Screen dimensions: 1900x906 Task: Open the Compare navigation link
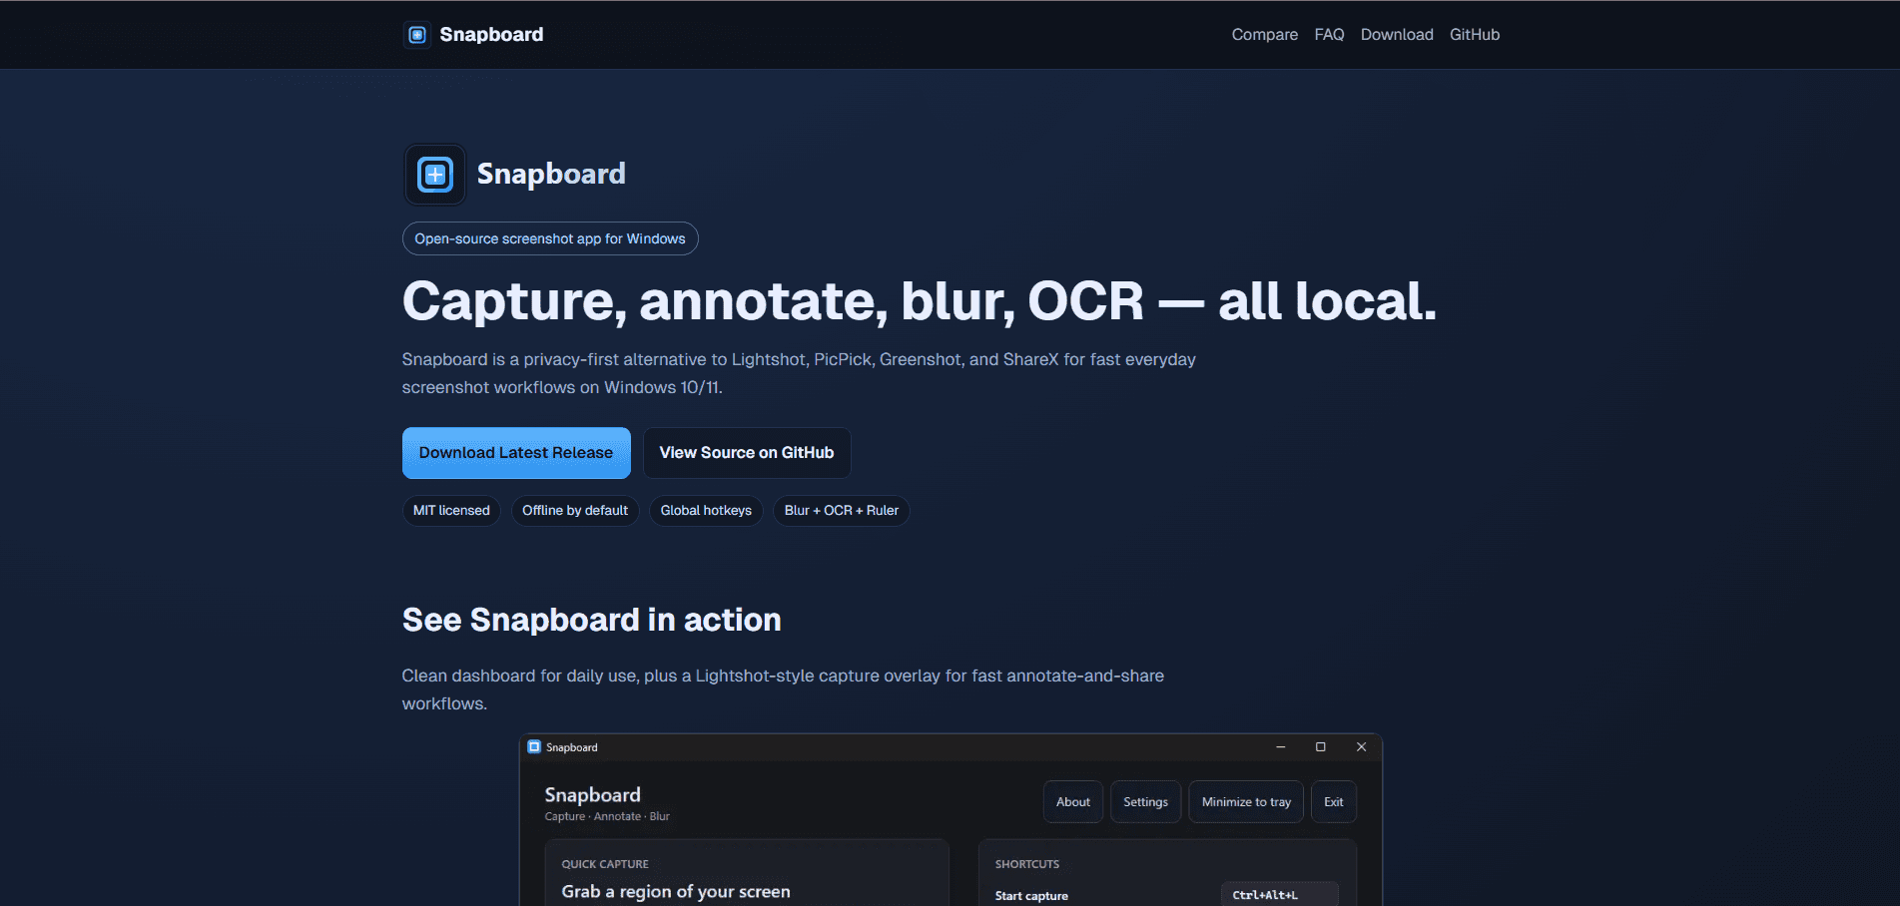click(1264, 35)
